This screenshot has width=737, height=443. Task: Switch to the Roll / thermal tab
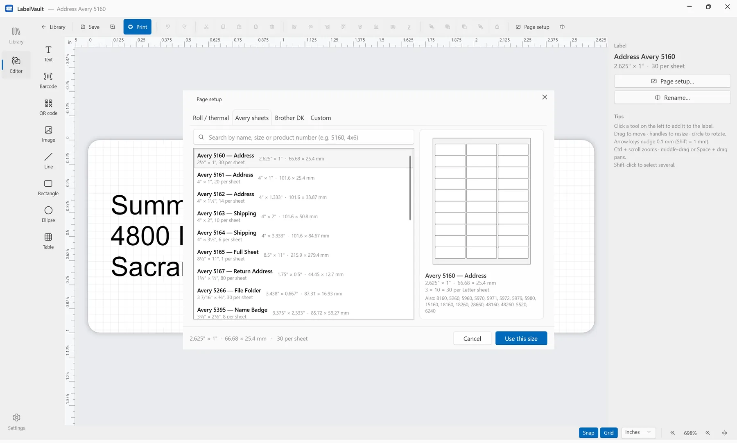point(211,118)
